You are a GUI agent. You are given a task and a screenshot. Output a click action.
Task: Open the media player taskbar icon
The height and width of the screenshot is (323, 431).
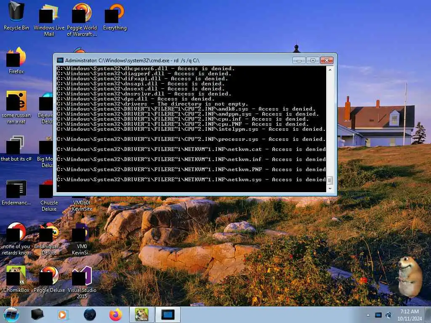(63, 315)
